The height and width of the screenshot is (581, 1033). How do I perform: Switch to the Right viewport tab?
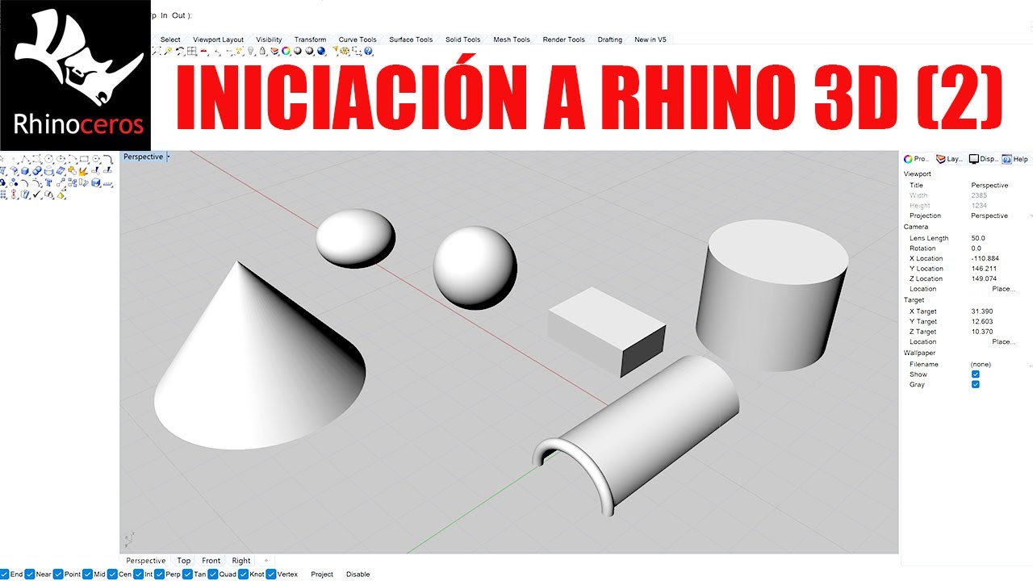coord(241,561)
